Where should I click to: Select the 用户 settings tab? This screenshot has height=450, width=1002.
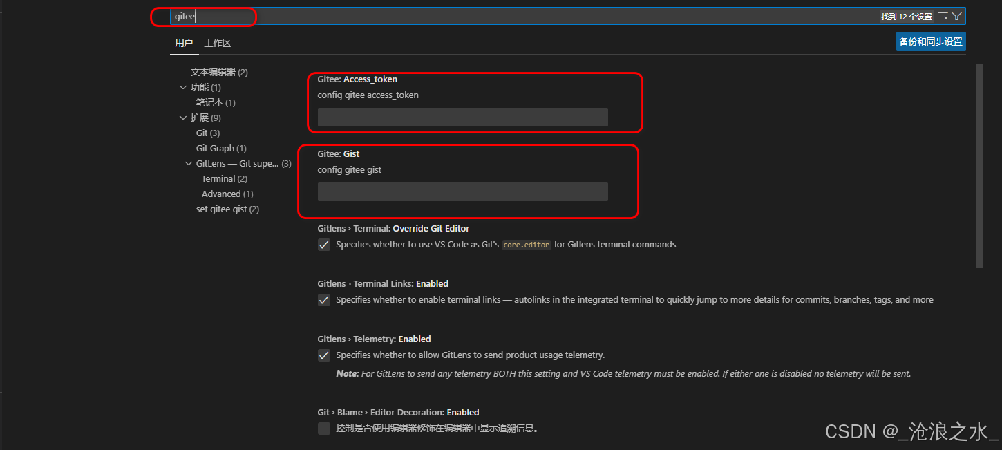click(184, 42)
